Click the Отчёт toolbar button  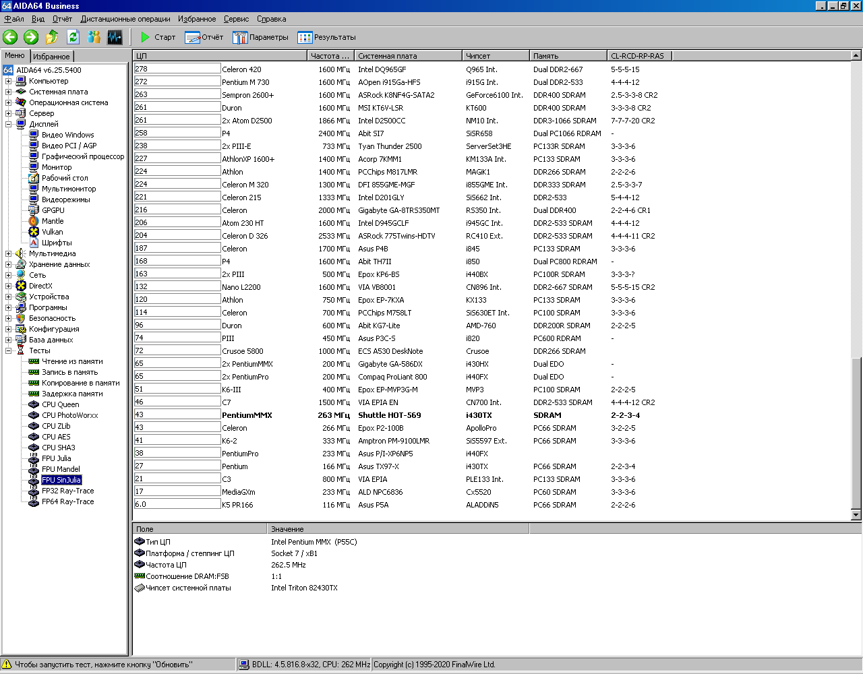[x=204, y=37]
